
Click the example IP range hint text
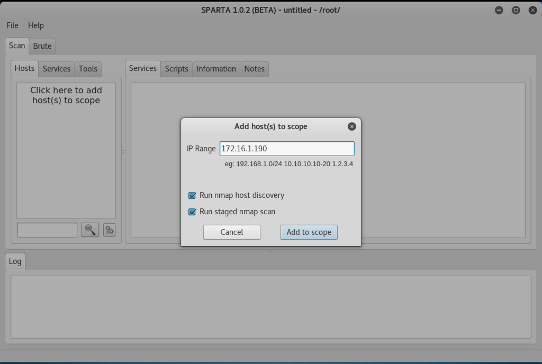click(x=289, y=164)
